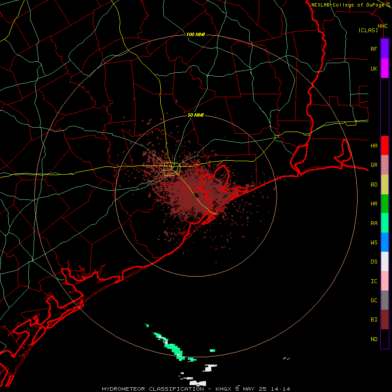The width and height of the screenshot is (392, 392).
Task: Click the 50 NMI range ring label
Action: [x=196, y=115]
